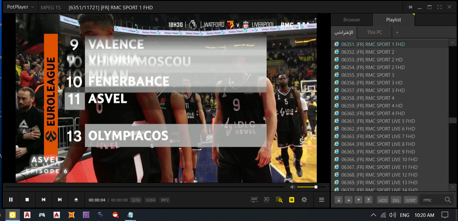Adjust the yellow volume slider
This screenshot has width=458, height=221.
click(x=311, y=187)
